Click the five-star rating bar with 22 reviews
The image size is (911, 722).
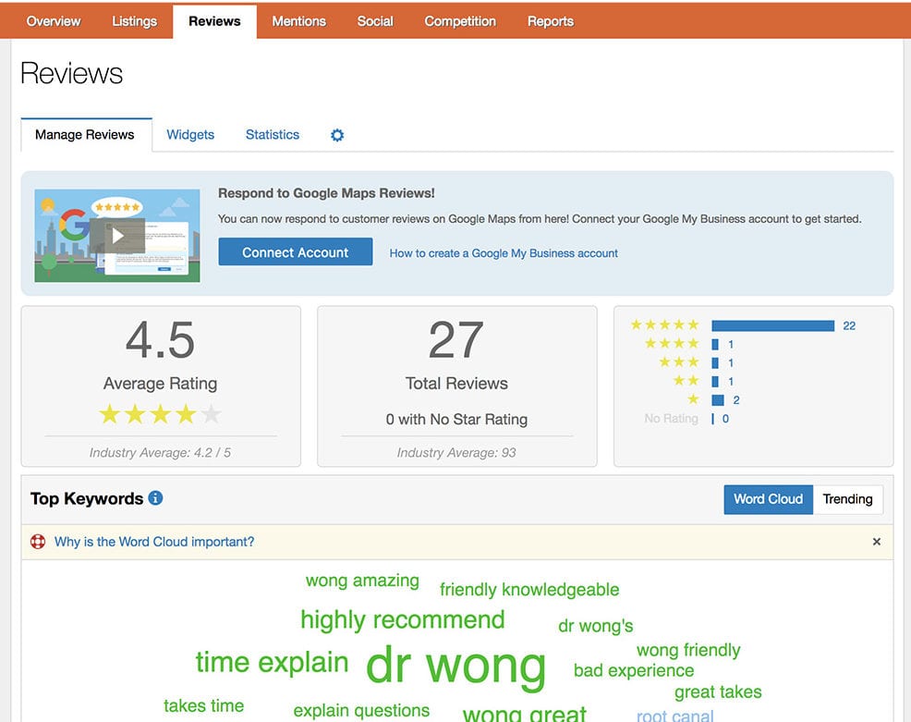coord(772,325)
